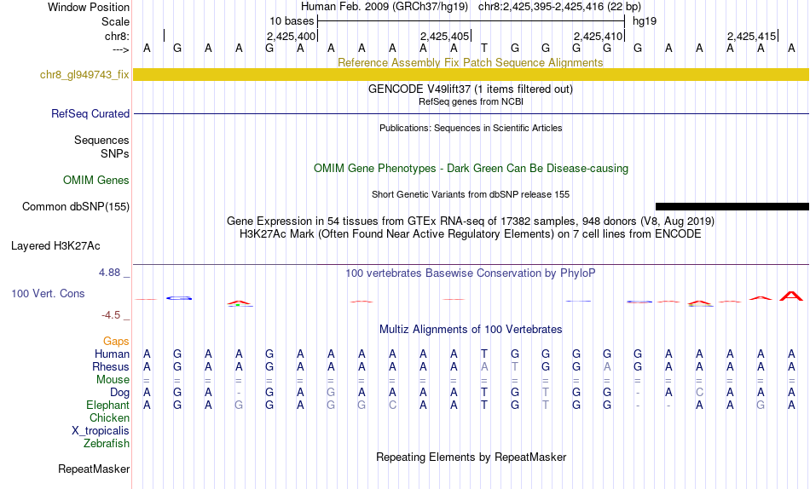
Task: Click the Human species label
Action: (112, 354)
